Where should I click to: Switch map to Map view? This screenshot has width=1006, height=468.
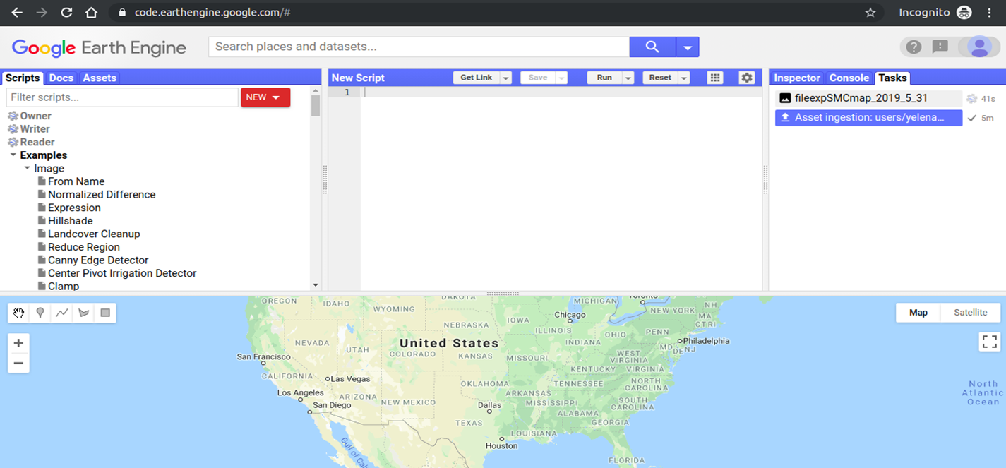[x=918, y=312]
